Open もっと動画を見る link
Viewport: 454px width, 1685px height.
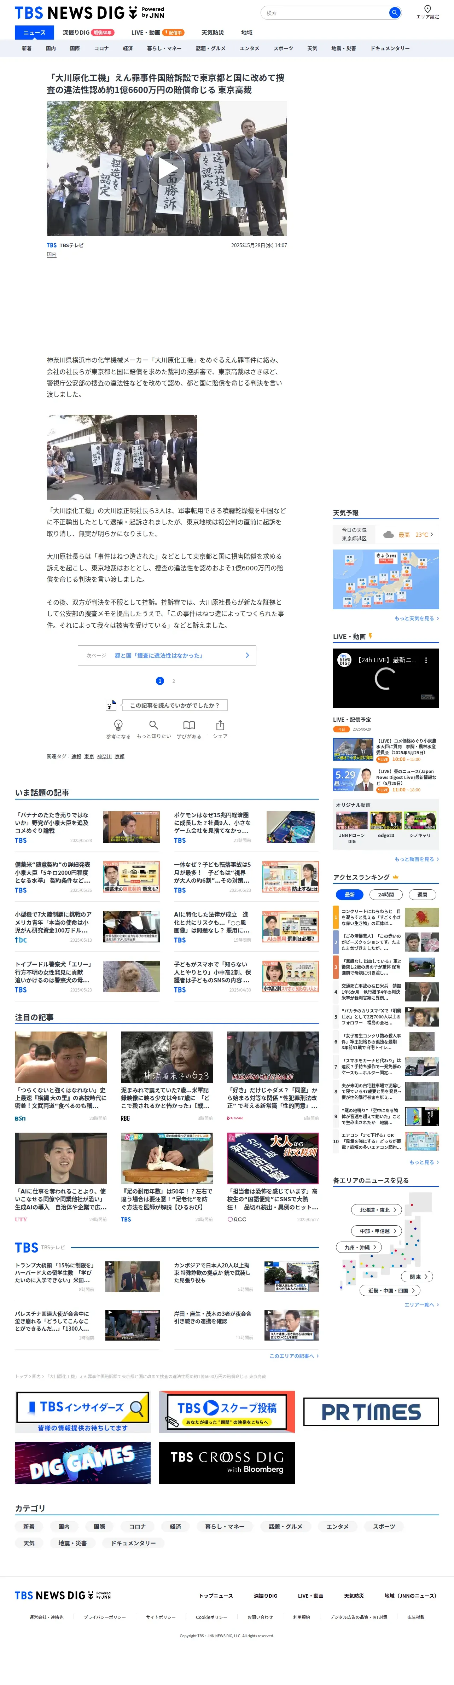point(417,859)
